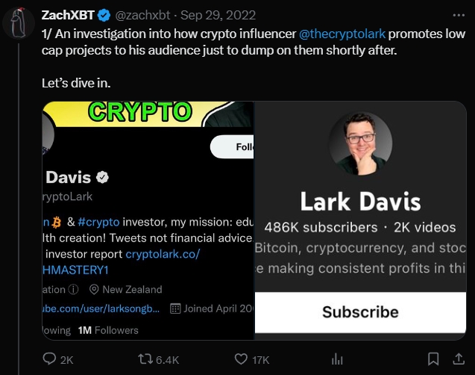Open the Lark Davis YouTube channel image

coord(360,220)
